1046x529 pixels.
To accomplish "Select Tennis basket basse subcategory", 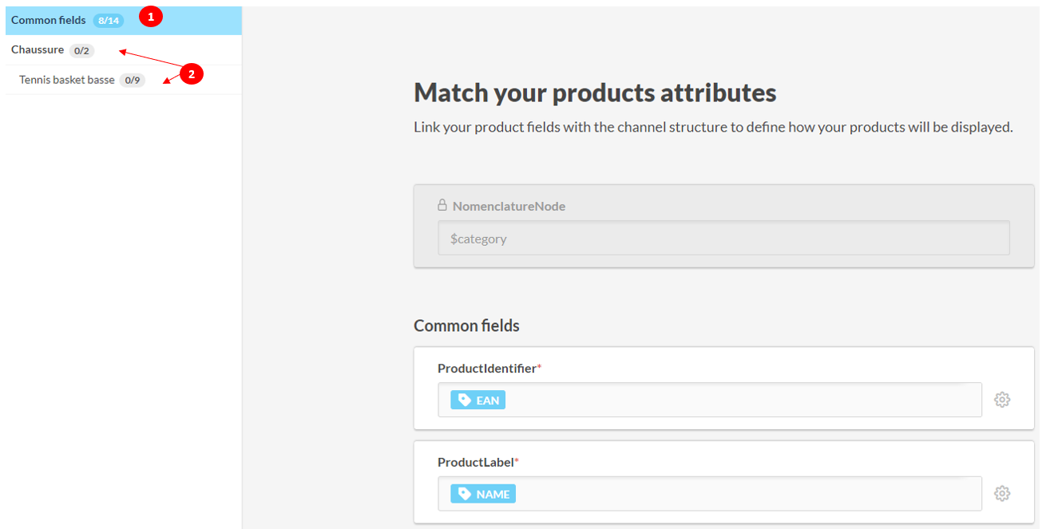I will (67, 80).
